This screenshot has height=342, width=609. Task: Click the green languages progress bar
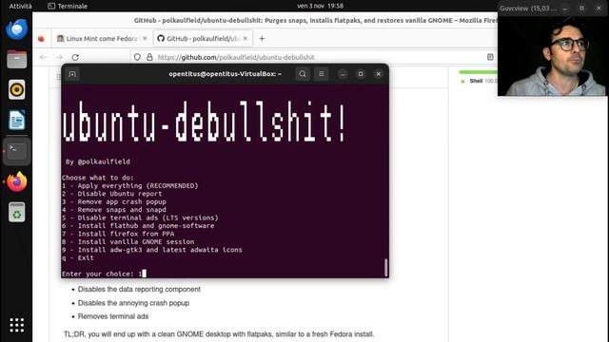coord(478,72)
